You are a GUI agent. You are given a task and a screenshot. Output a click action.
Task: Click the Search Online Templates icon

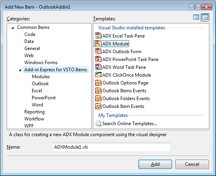tap(98, 123)
